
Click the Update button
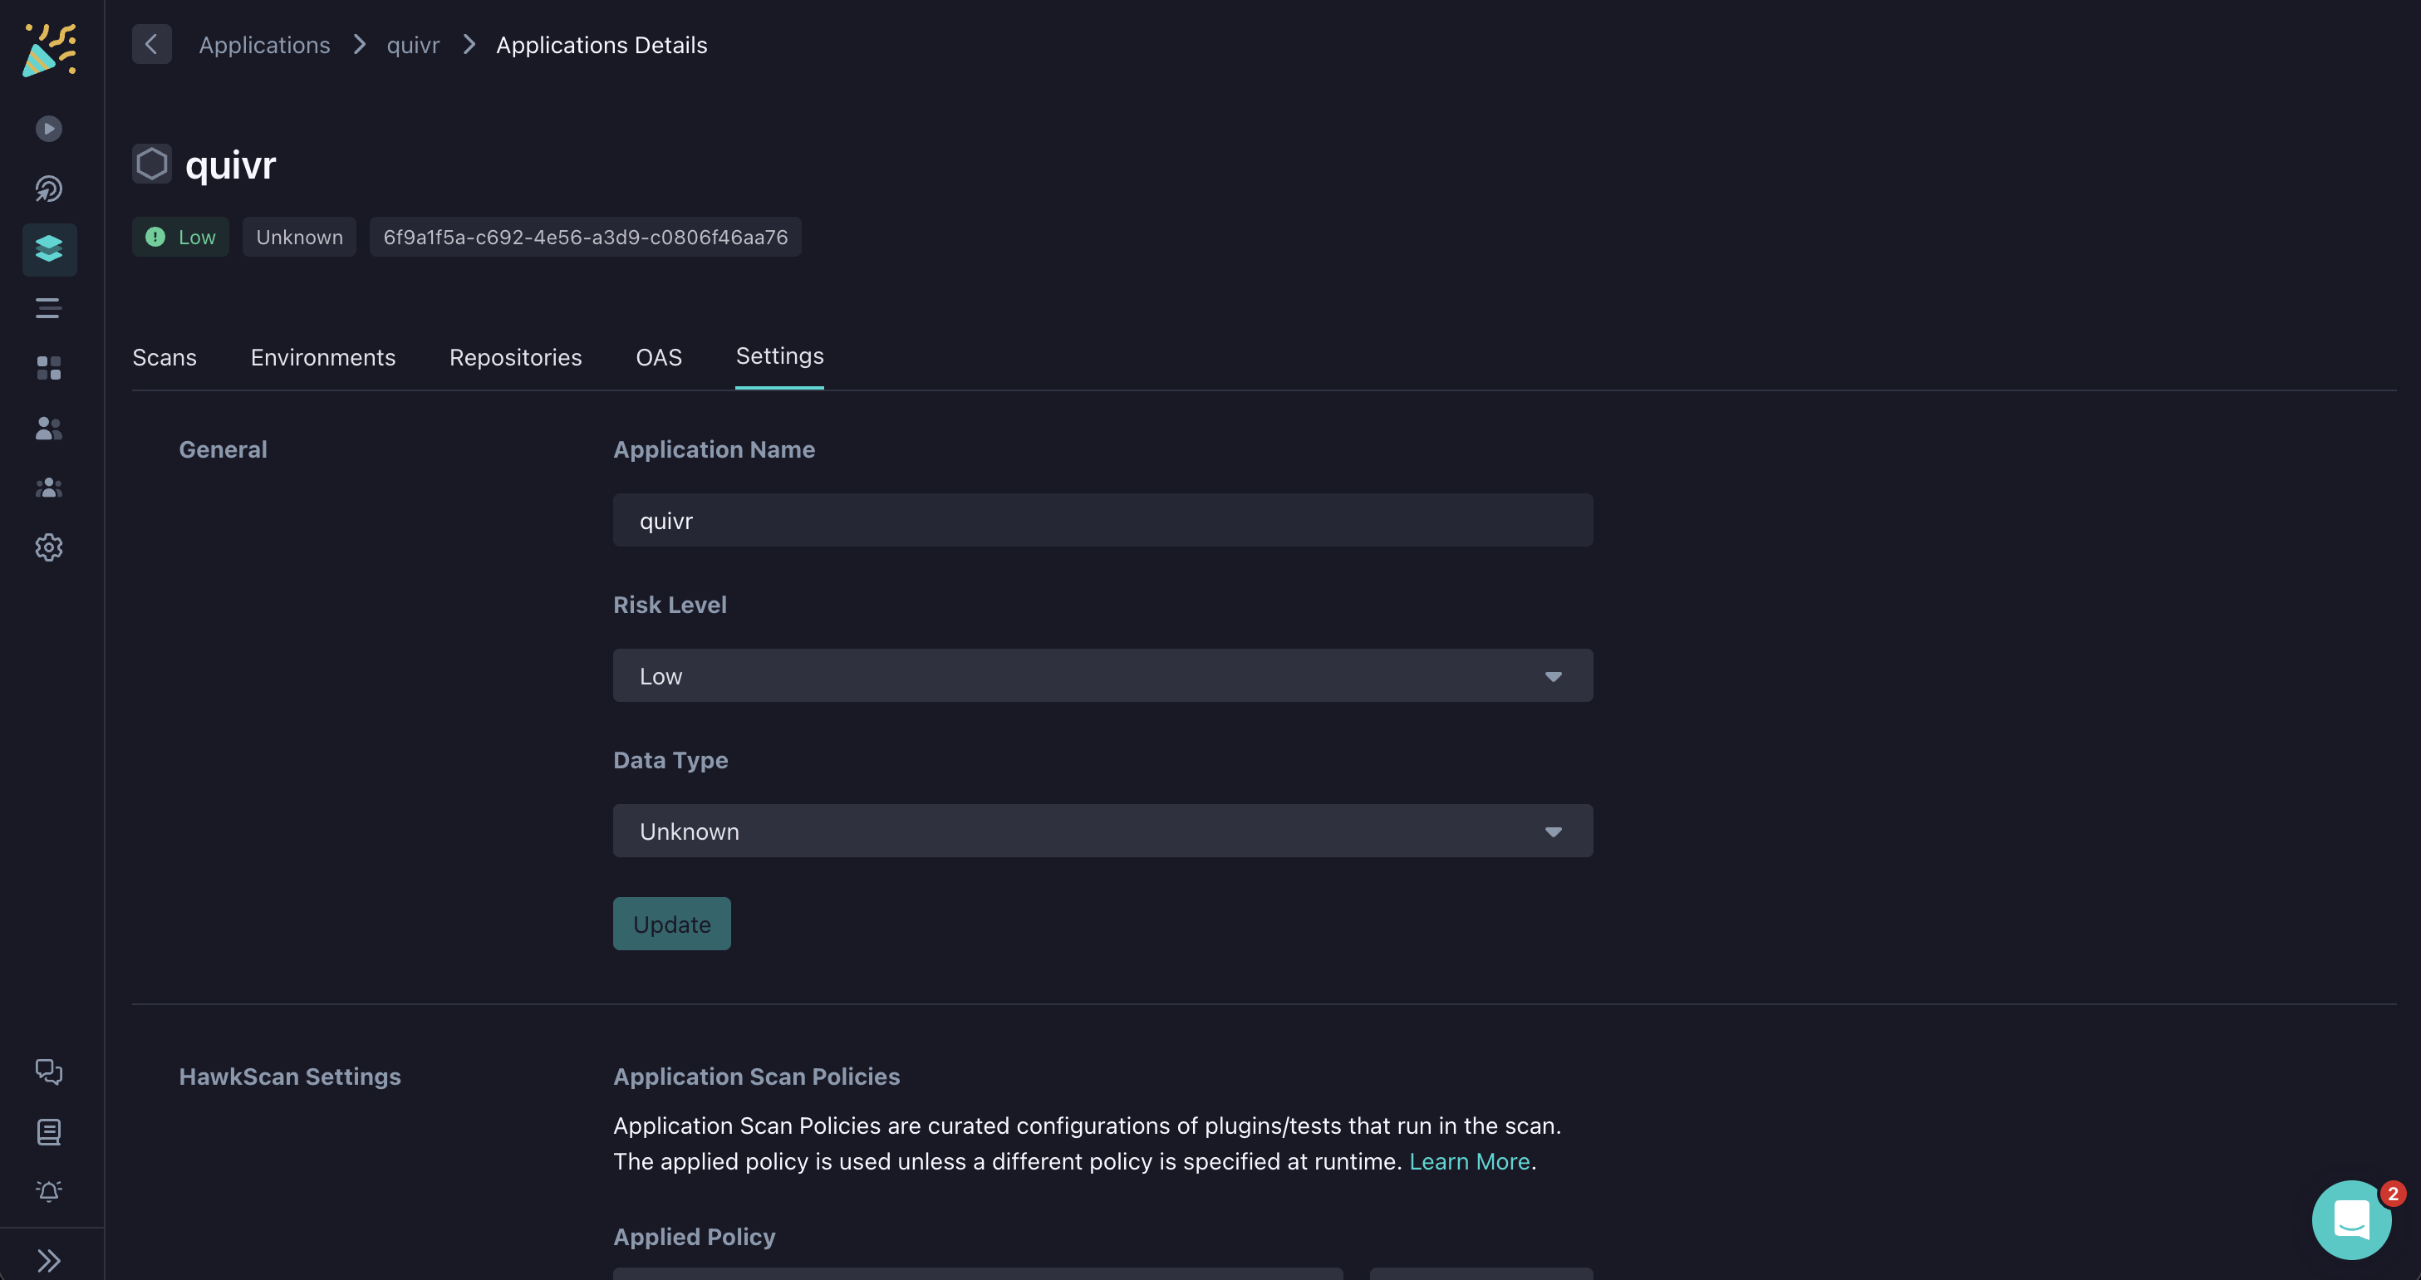coord(670,923)
